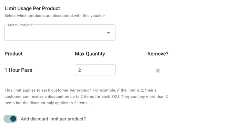Click the Select Products floating field label

20,25
